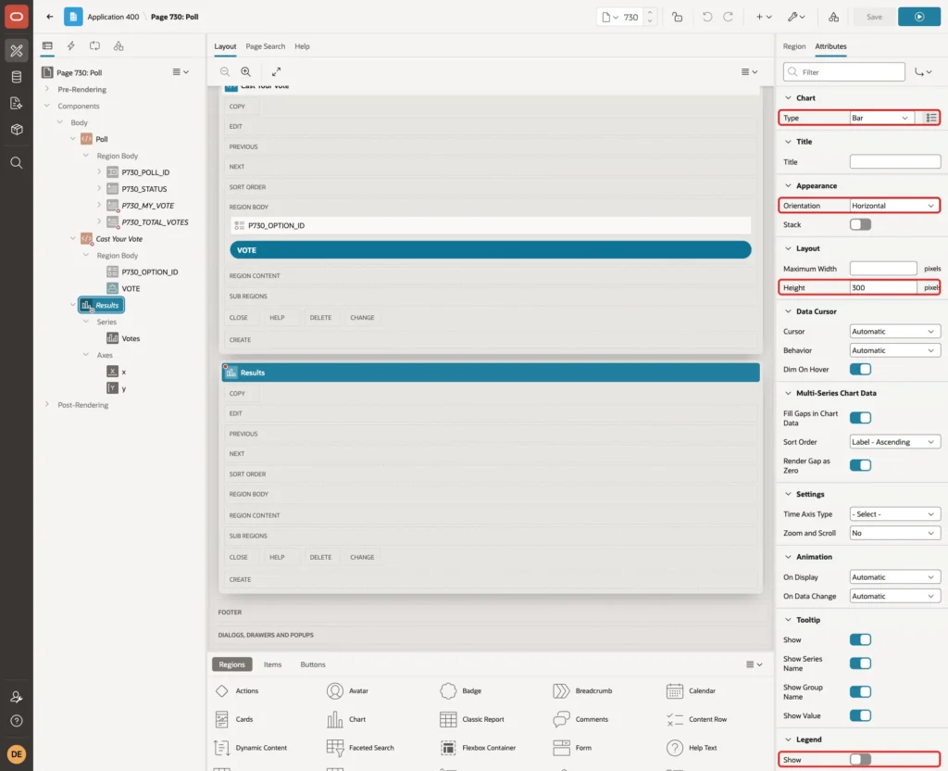Expand layout to full view

[x=276, y=71]
